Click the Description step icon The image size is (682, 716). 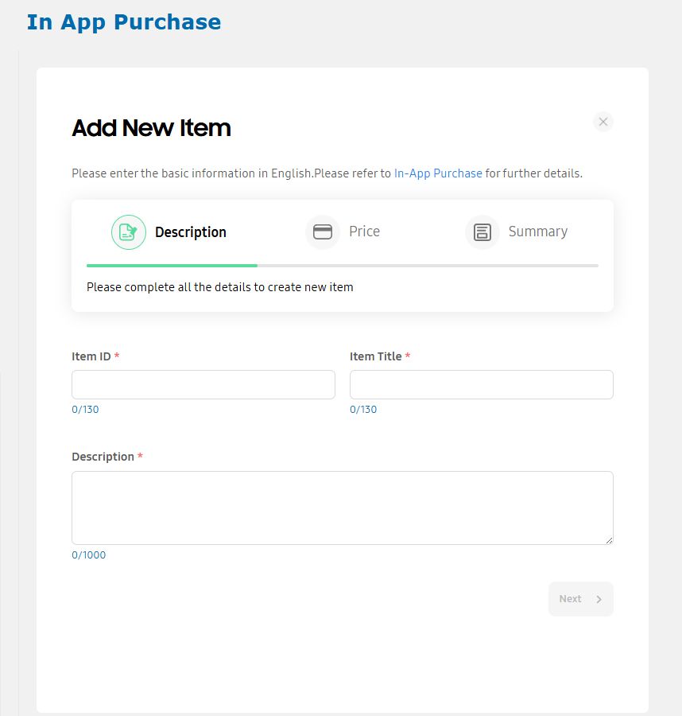(x=129, y=232)
